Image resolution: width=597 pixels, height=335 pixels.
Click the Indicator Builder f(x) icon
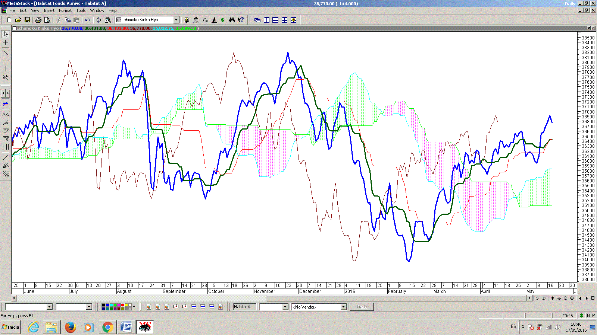tap(205, 20)
